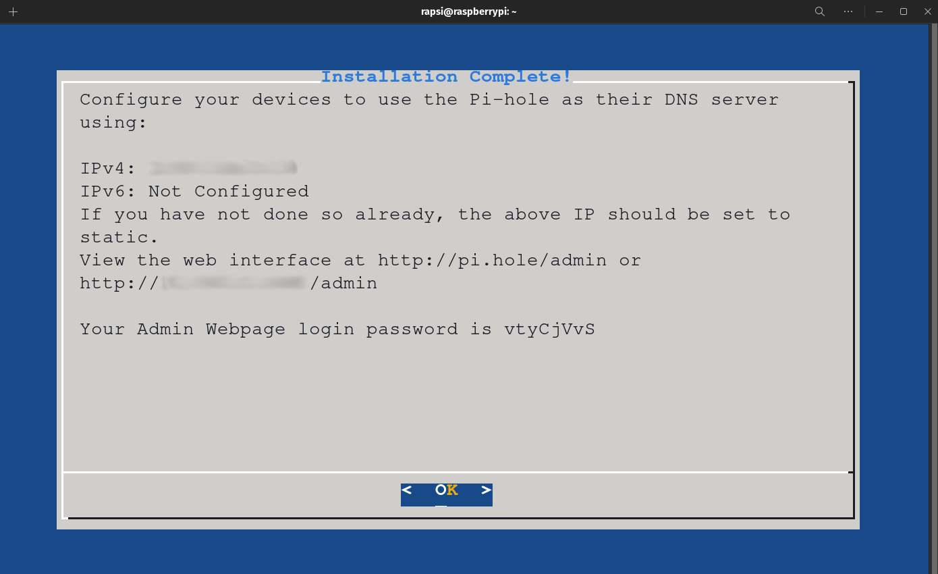Image resolution: width=938 pixels, height=574 pixels.
Task: Click the Installation Complete! heading
Action: click(x=446, y=77)
